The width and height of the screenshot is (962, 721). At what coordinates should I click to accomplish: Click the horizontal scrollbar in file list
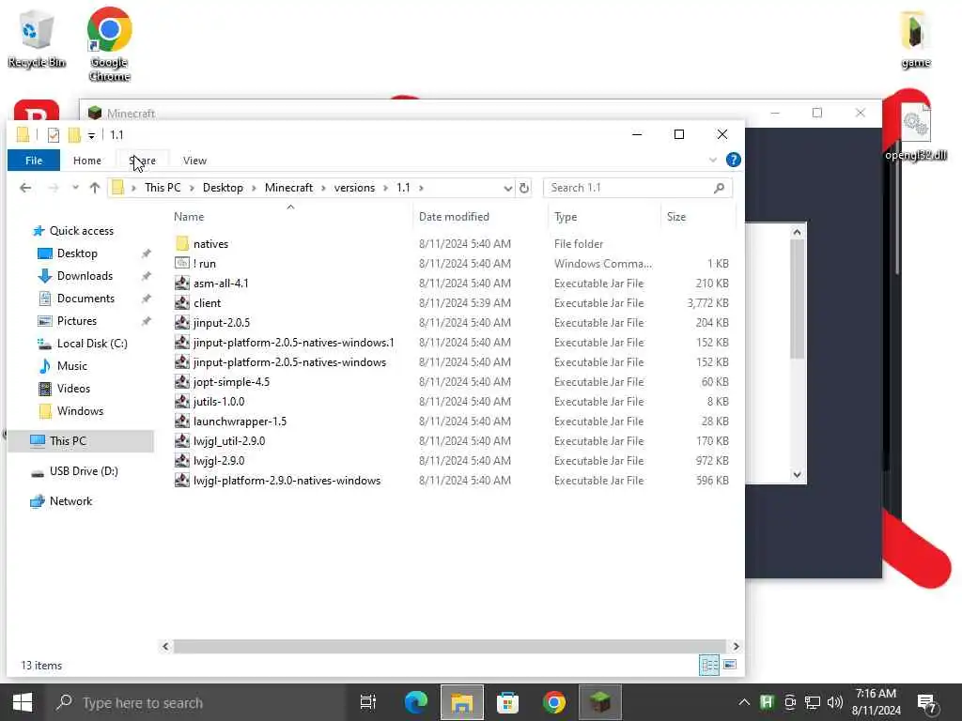coord(449,646)
